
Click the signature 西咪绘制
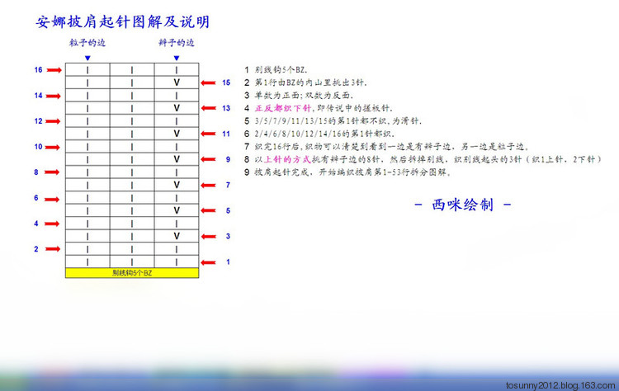tap(463, 205)
